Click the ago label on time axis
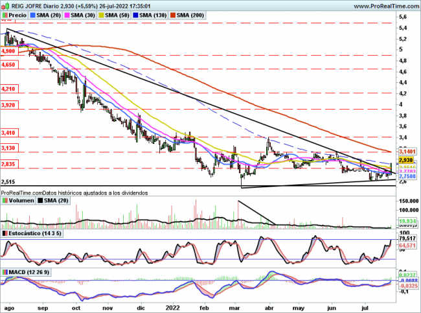421x313 pixels. tap(9, 308)
